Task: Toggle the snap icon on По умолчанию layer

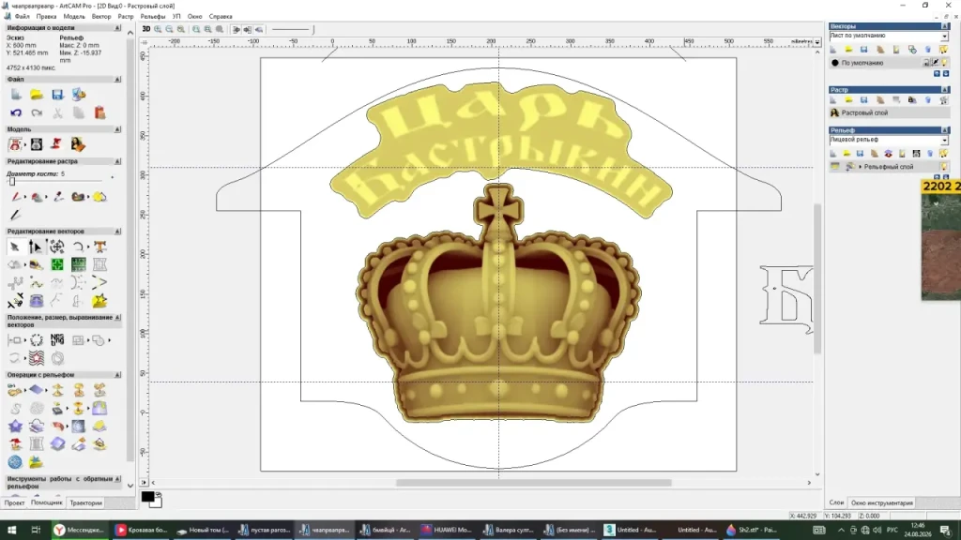Action: (936, 63)
